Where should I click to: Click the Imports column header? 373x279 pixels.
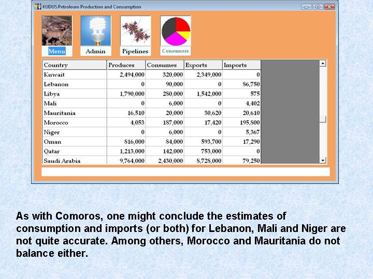pyautogui.click(x=241, y=65)
